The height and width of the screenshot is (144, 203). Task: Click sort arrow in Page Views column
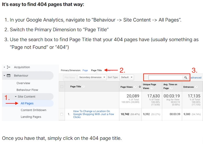pos(140,87)
